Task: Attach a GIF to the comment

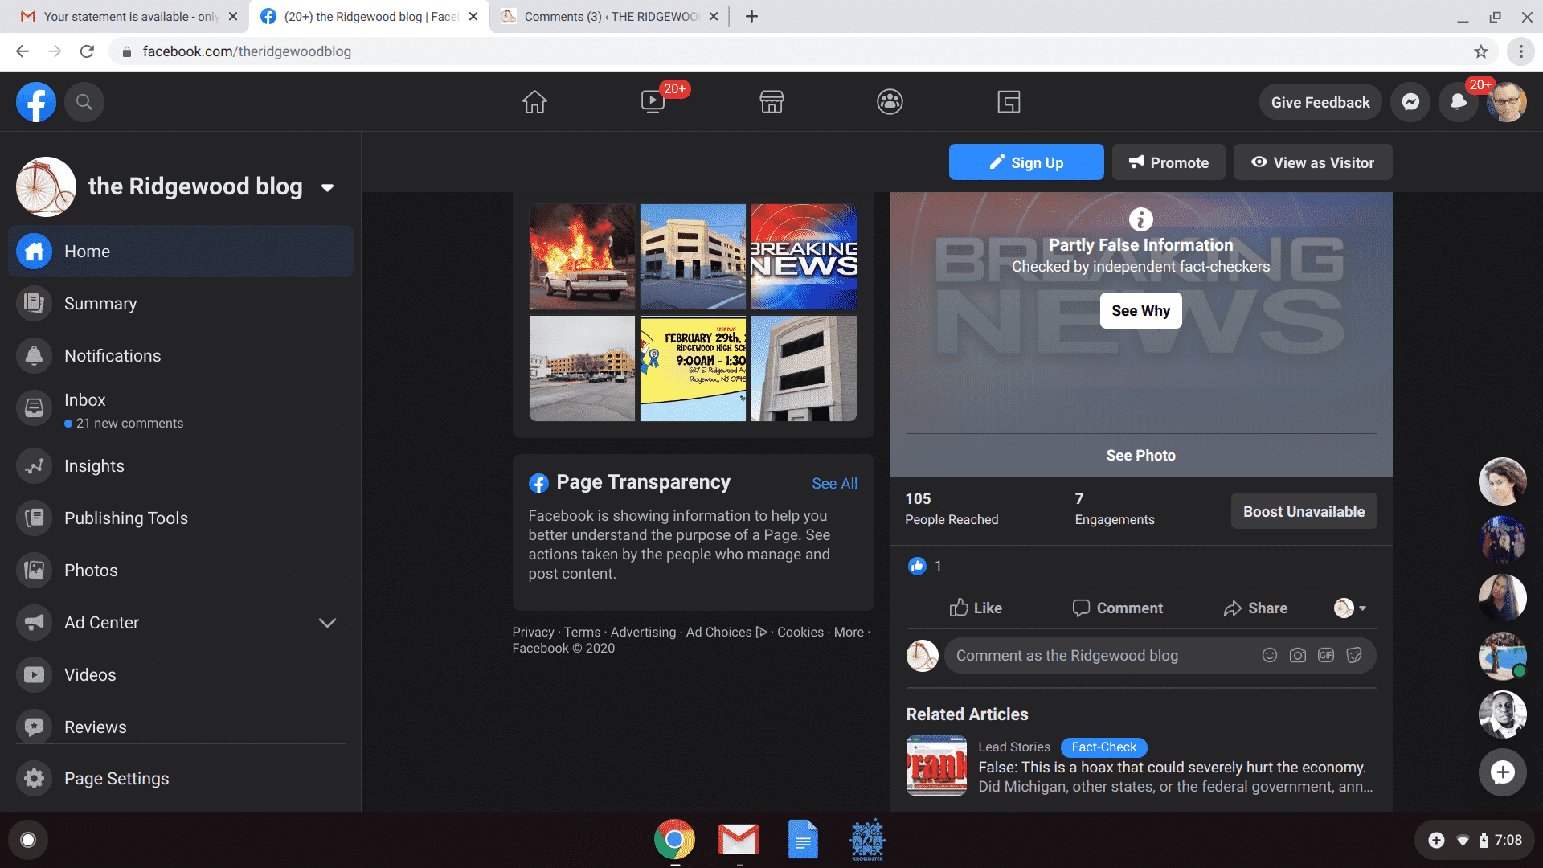Action: coord(1325,655)
